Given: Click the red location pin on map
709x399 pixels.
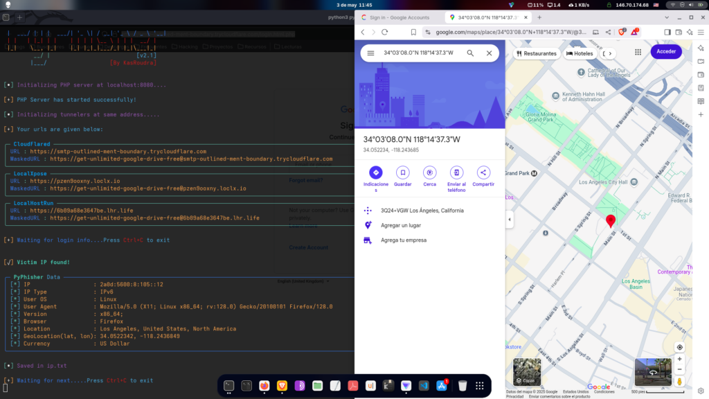Looking at the screenshot, I should click(611, 221).
